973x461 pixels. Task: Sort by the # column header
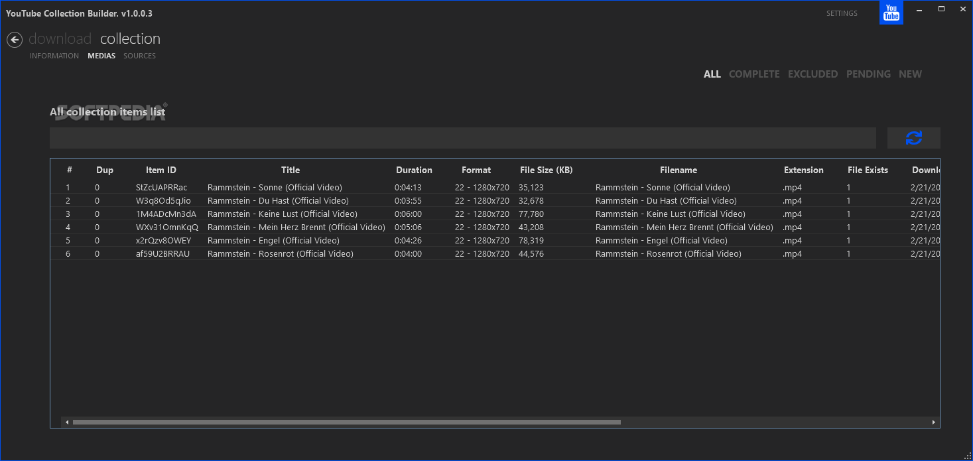click(70, 170)
